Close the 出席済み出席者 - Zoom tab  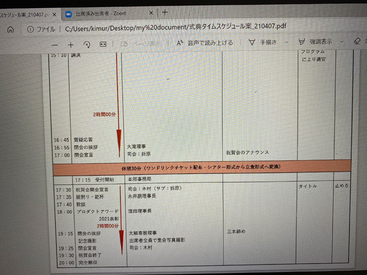pyautogui.click(x=151, y=13)
